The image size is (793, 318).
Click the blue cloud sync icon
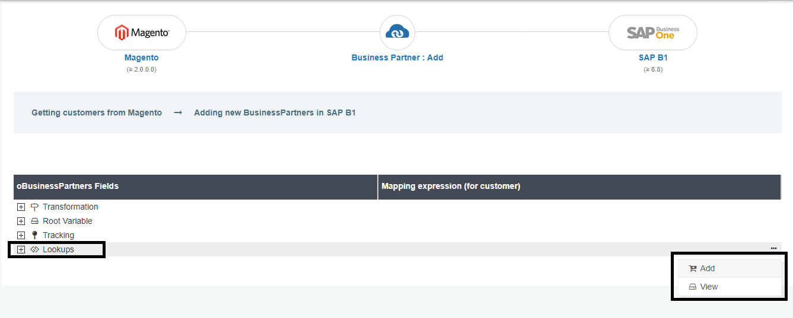tap(397, 33)
